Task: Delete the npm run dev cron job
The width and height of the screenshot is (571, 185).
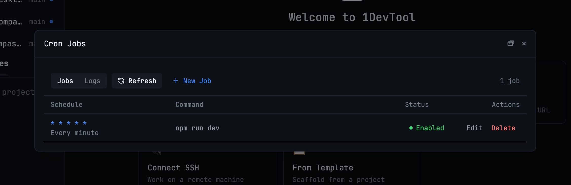Action: pos(503,128)
